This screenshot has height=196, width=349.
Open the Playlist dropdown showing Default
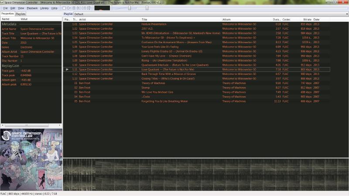pyautogui.click(x=211, y=14)
